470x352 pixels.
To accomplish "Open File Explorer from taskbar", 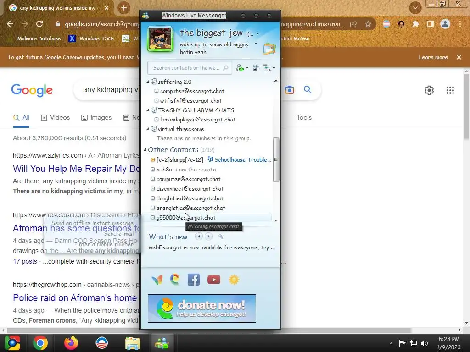I will (132, 343).
